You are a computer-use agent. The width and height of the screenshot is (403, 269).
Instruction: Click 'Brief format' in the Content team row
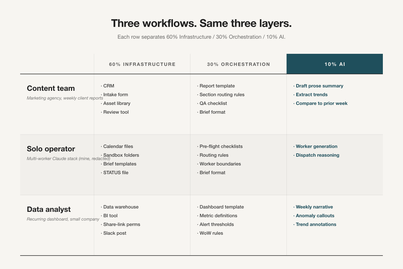point(211,112)
